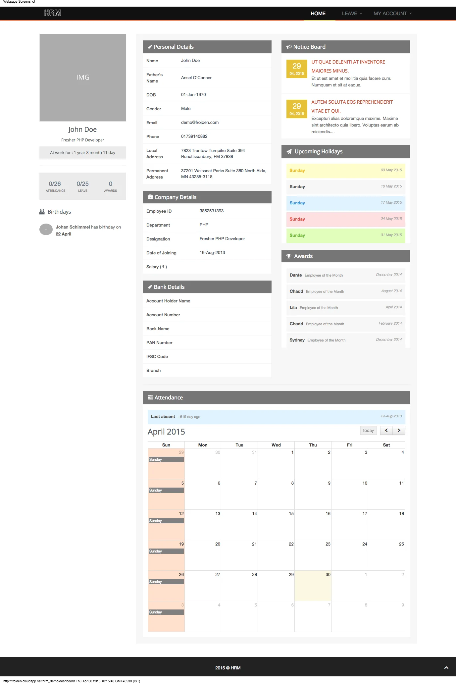The image size is (456, 683).
Task: Go to previous month in calendar
Action: (x=386, y=430)
